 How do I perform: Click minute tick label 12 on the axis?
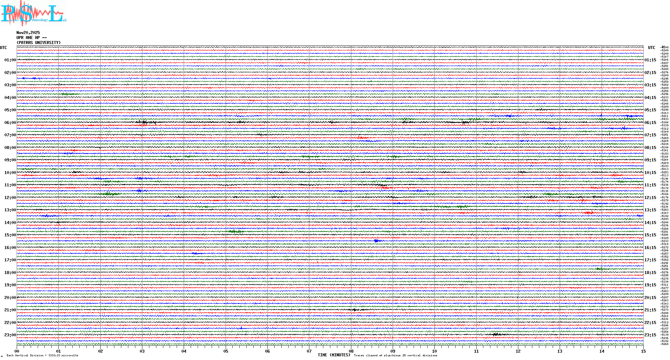coord(518,351)
